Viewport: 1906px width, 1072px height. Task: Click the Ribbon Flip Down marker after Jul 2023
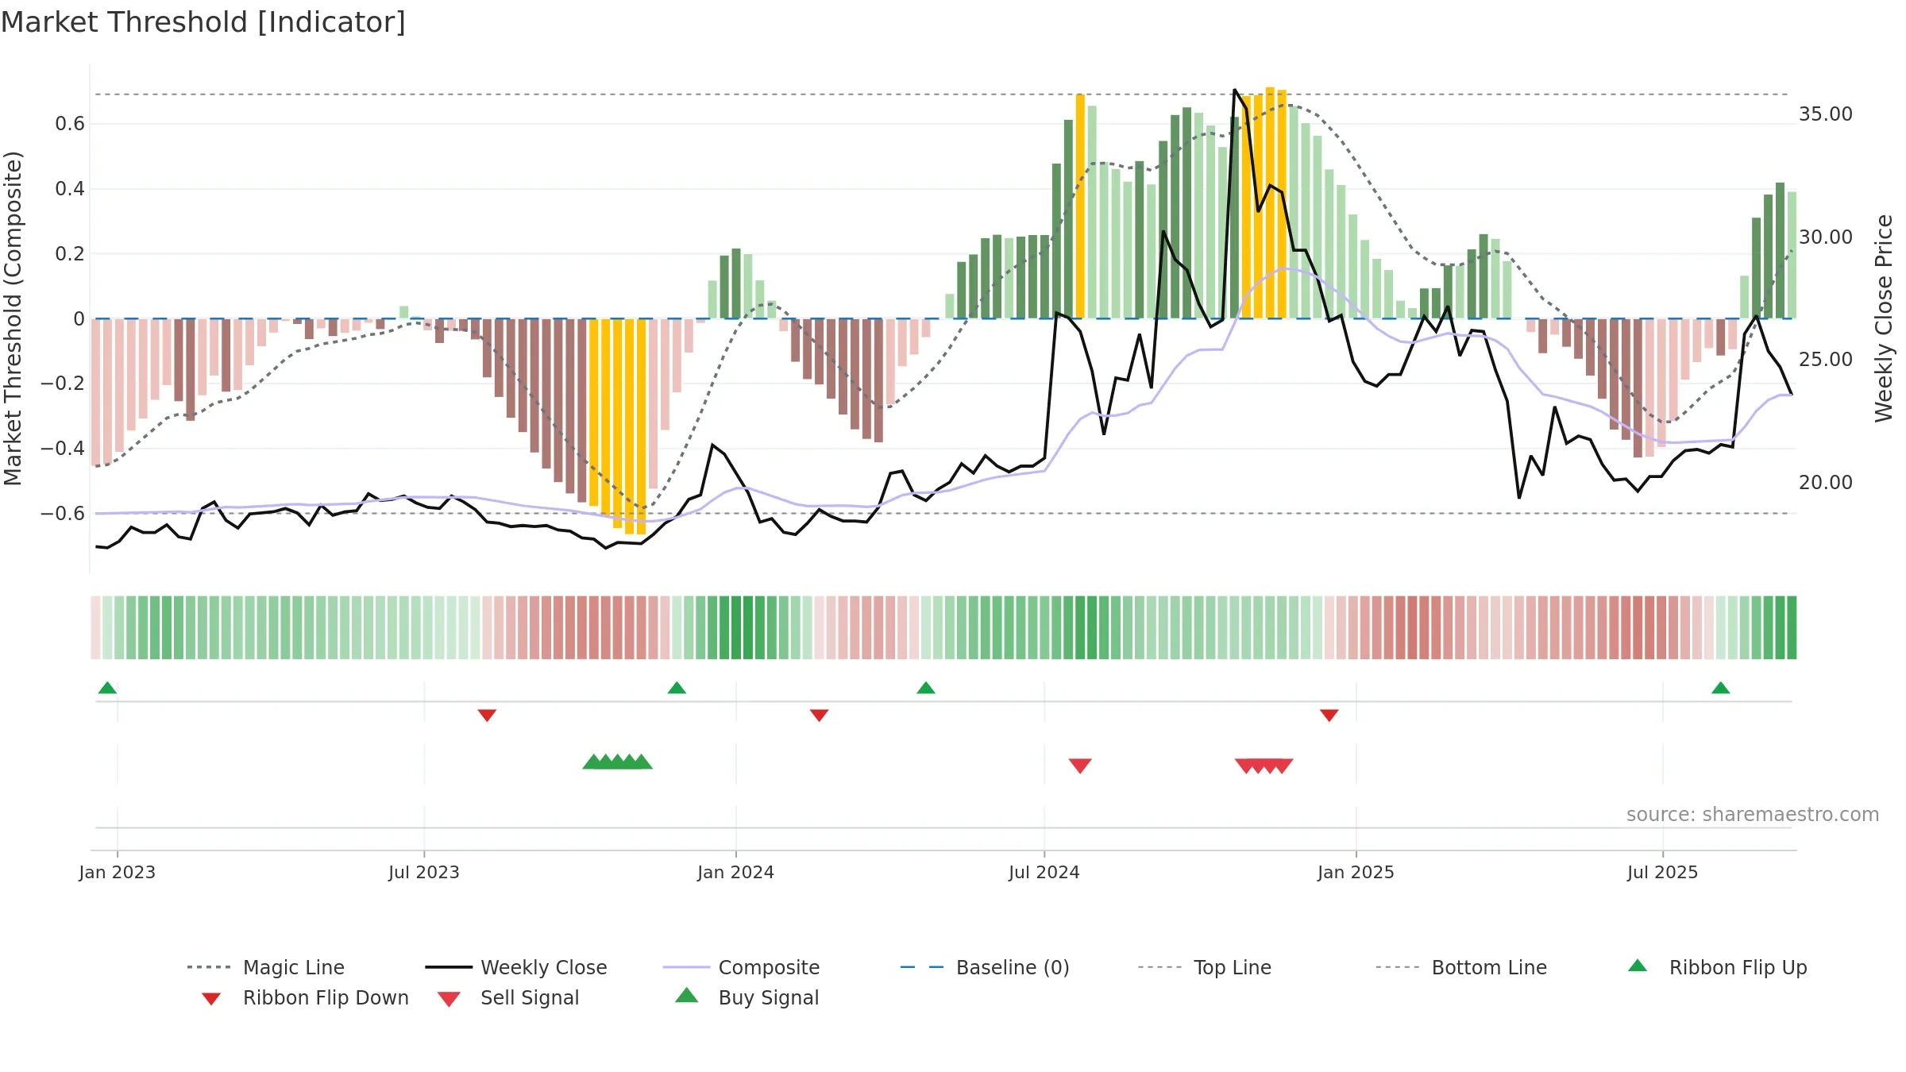pos(488,715)
